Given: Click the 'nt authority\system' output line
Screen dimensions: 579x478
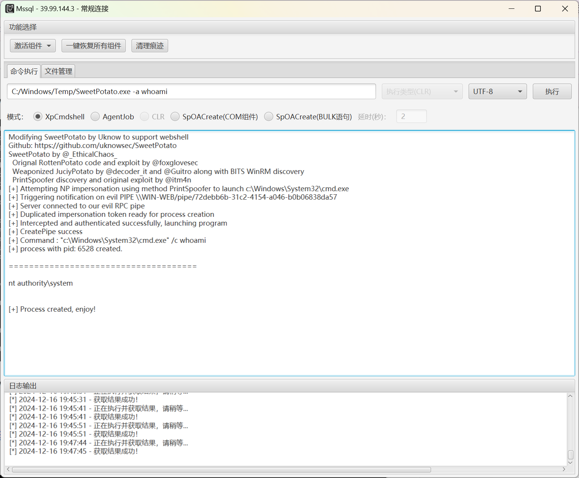Looking at the screenshot, I should (41, 283).
